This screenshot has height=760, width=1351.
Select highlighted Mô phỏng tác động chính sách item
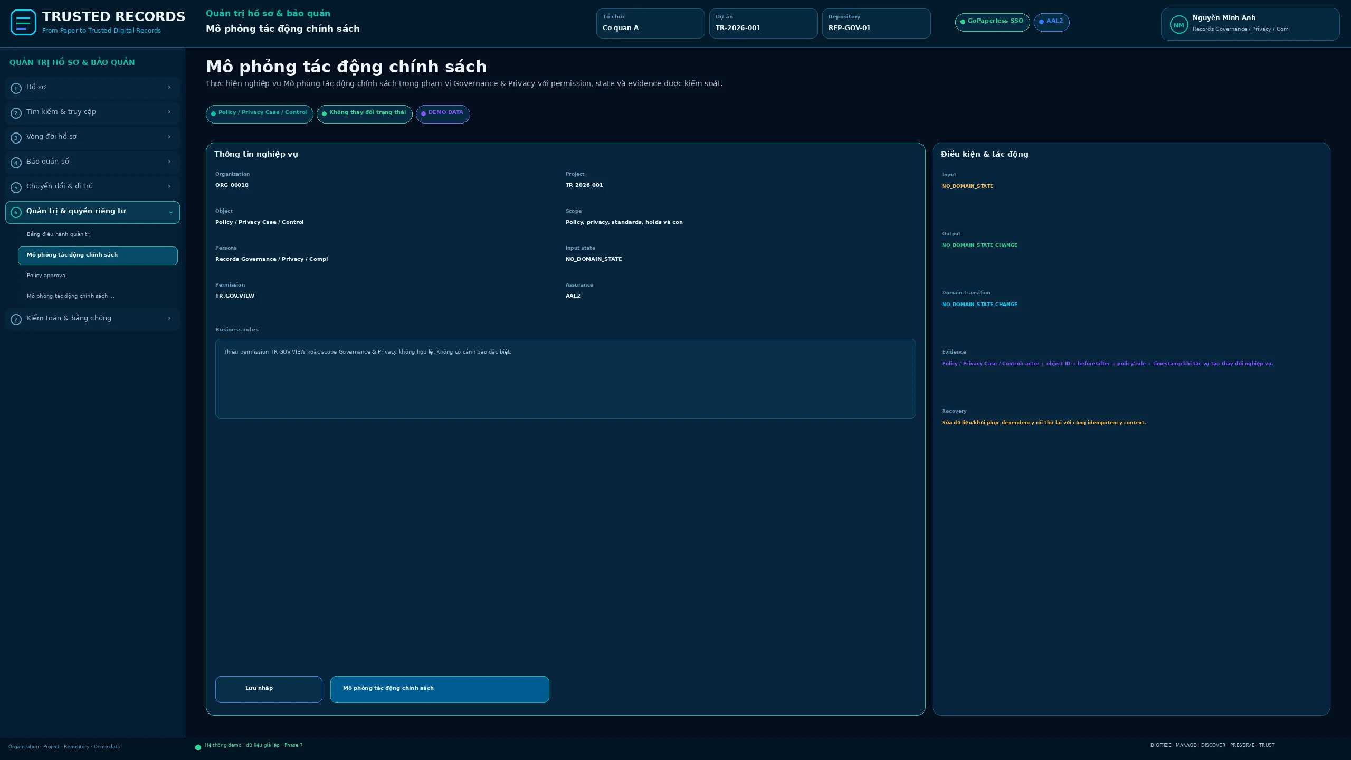98,255
